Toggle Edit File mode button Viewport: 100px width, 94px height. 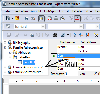41,18
